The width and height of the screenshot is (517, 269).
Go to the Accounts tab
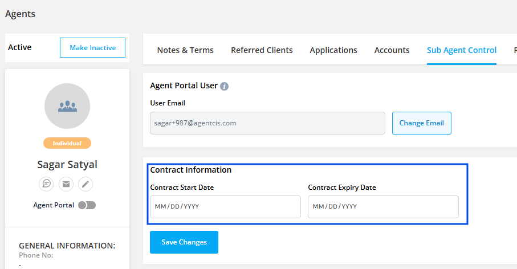click(x=392, y=50)
